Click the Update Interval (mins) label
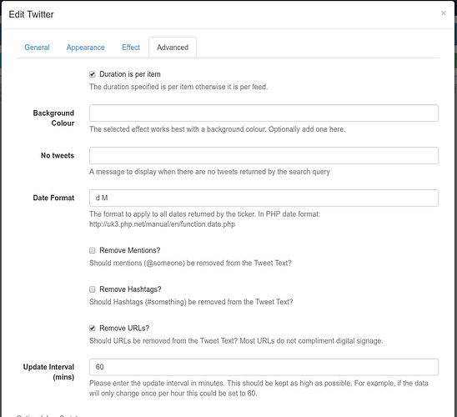 (x=48, y=372)
